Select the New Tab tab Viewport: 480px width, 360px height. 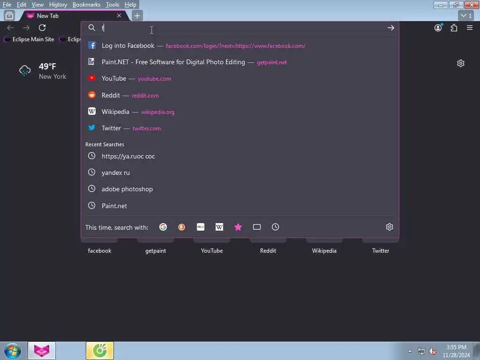pos(74,15)
